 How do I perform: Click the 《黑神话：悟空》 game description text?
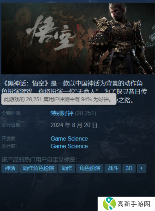[74, 92]
